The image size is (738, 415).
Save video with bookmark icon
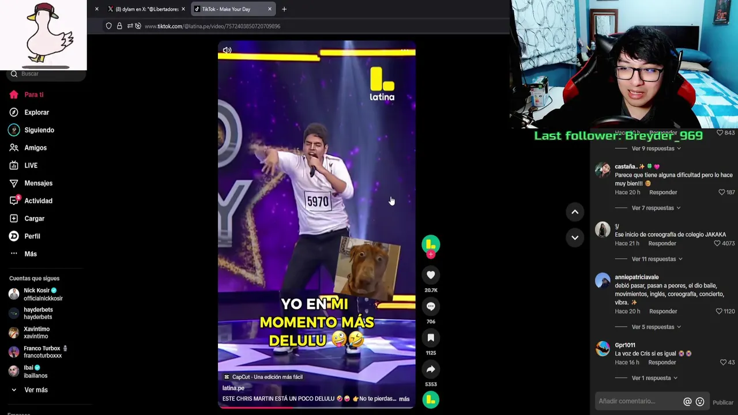(431, 338)
